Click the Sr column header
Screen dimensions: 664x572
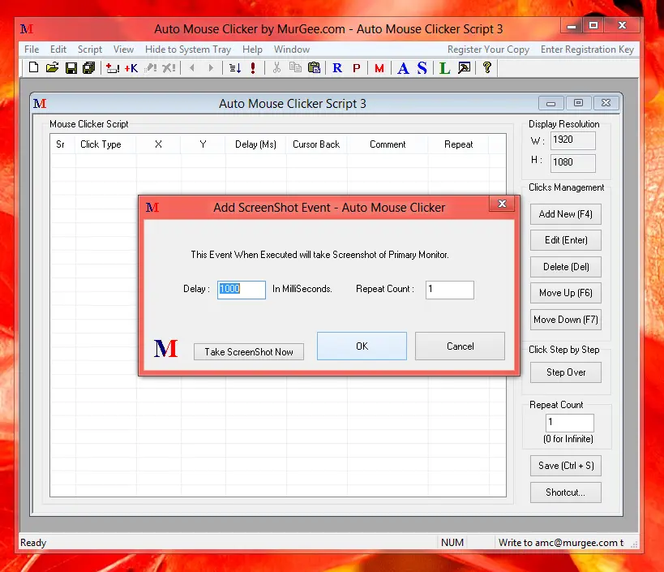(62, 144)
